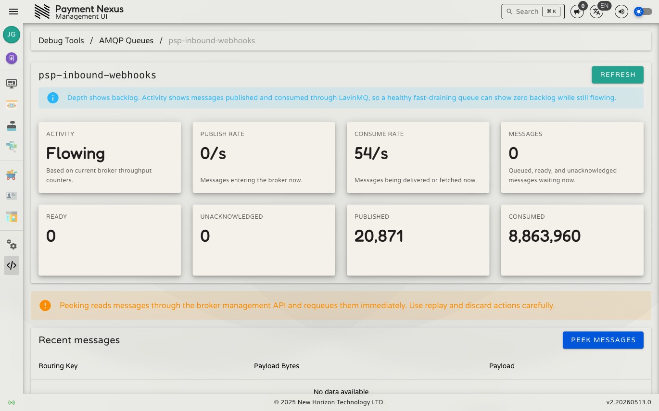Click the connection status icon in footer
Screen dimensions: 659x411
12,402
